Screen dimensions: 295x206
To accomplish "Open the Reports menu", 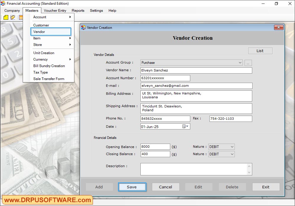I will click(78, 11).
